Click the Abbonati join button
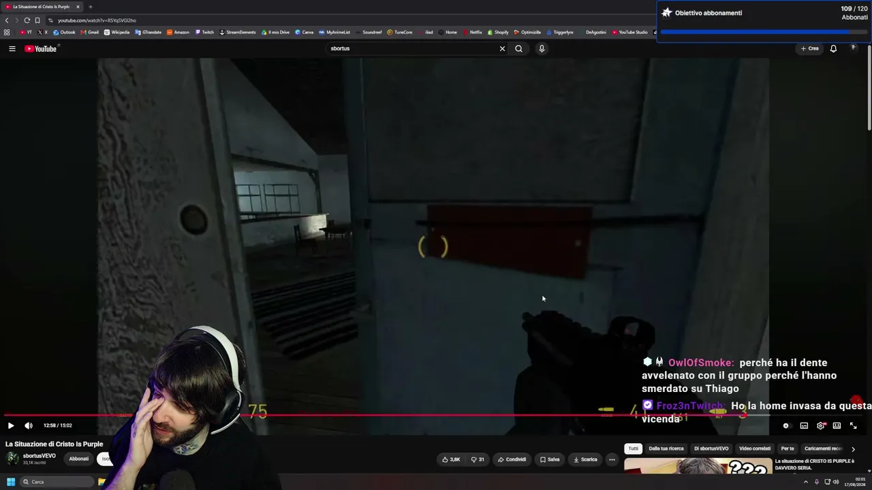 (78, 459)
